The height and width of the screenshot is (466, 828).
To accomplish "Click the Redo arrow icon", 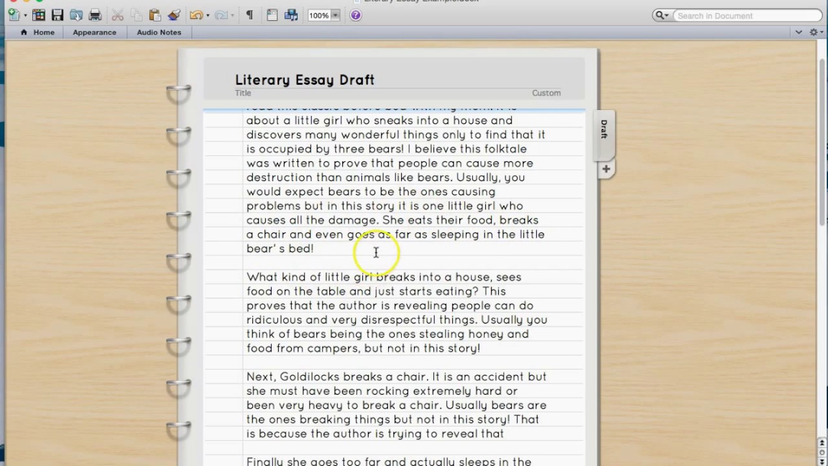I will pyautogui.click(x=221, y=15).
